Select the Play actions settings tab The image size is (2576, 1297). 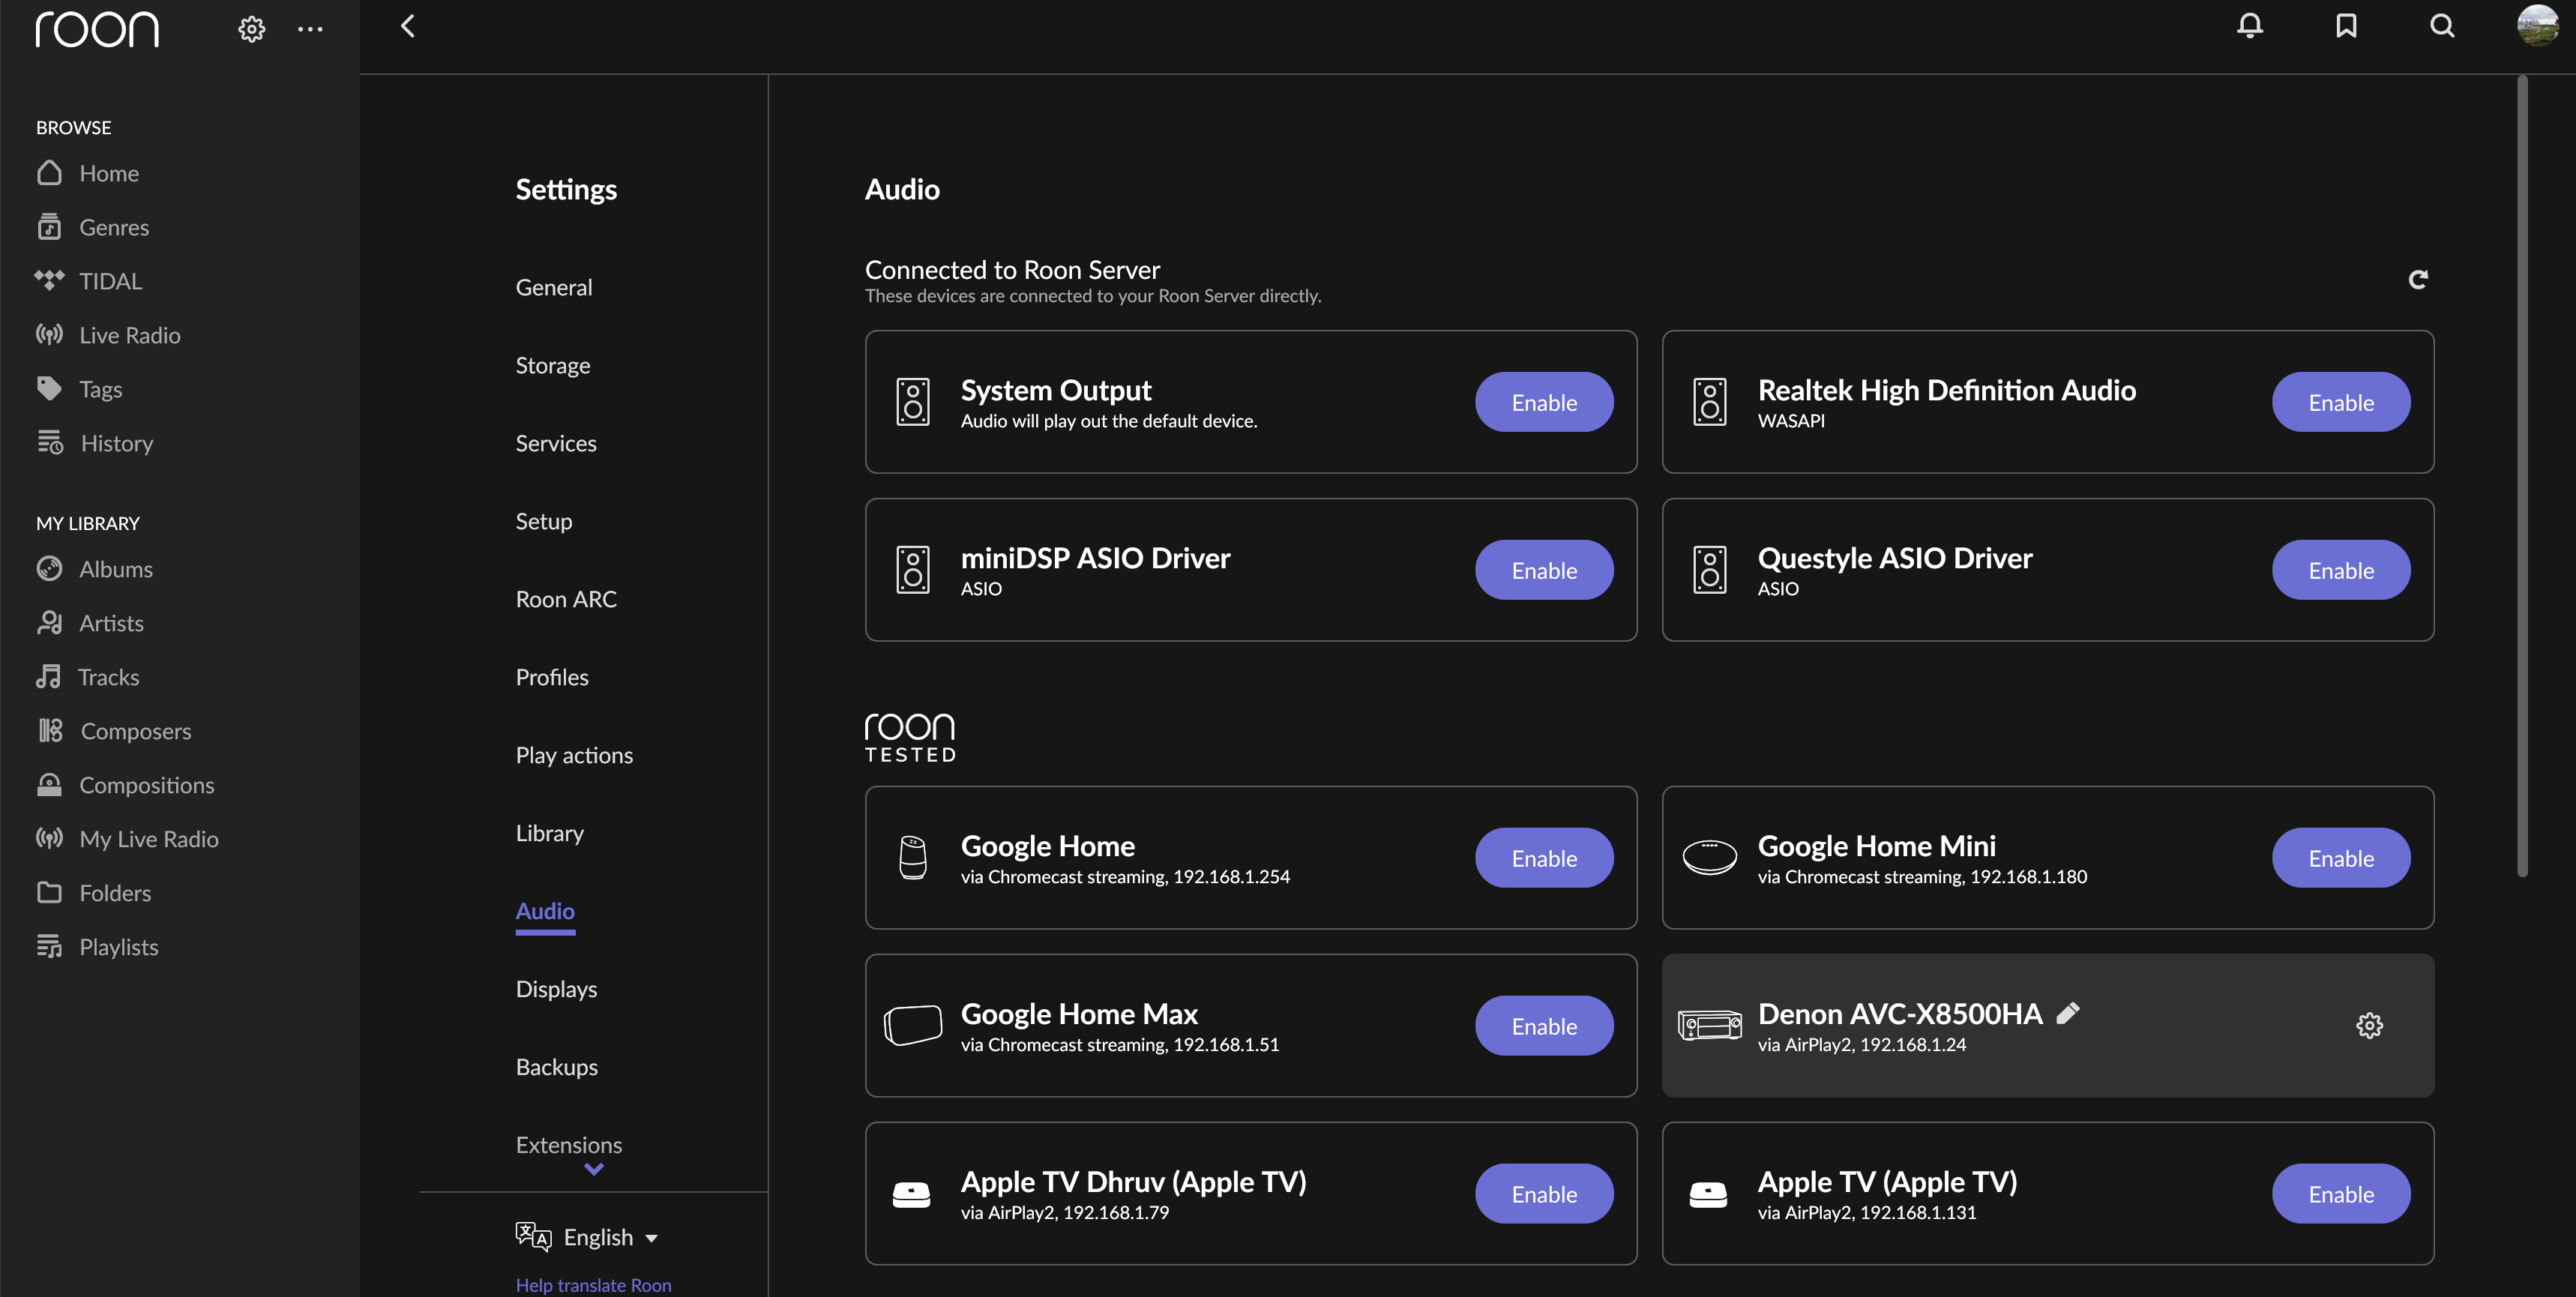point(574,755)
